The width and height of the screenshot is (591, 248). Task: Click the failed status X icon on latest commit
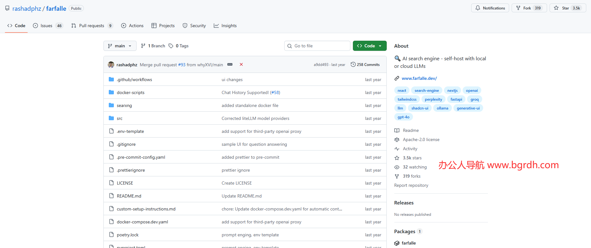pyautogui.click(x=241, y=64)
